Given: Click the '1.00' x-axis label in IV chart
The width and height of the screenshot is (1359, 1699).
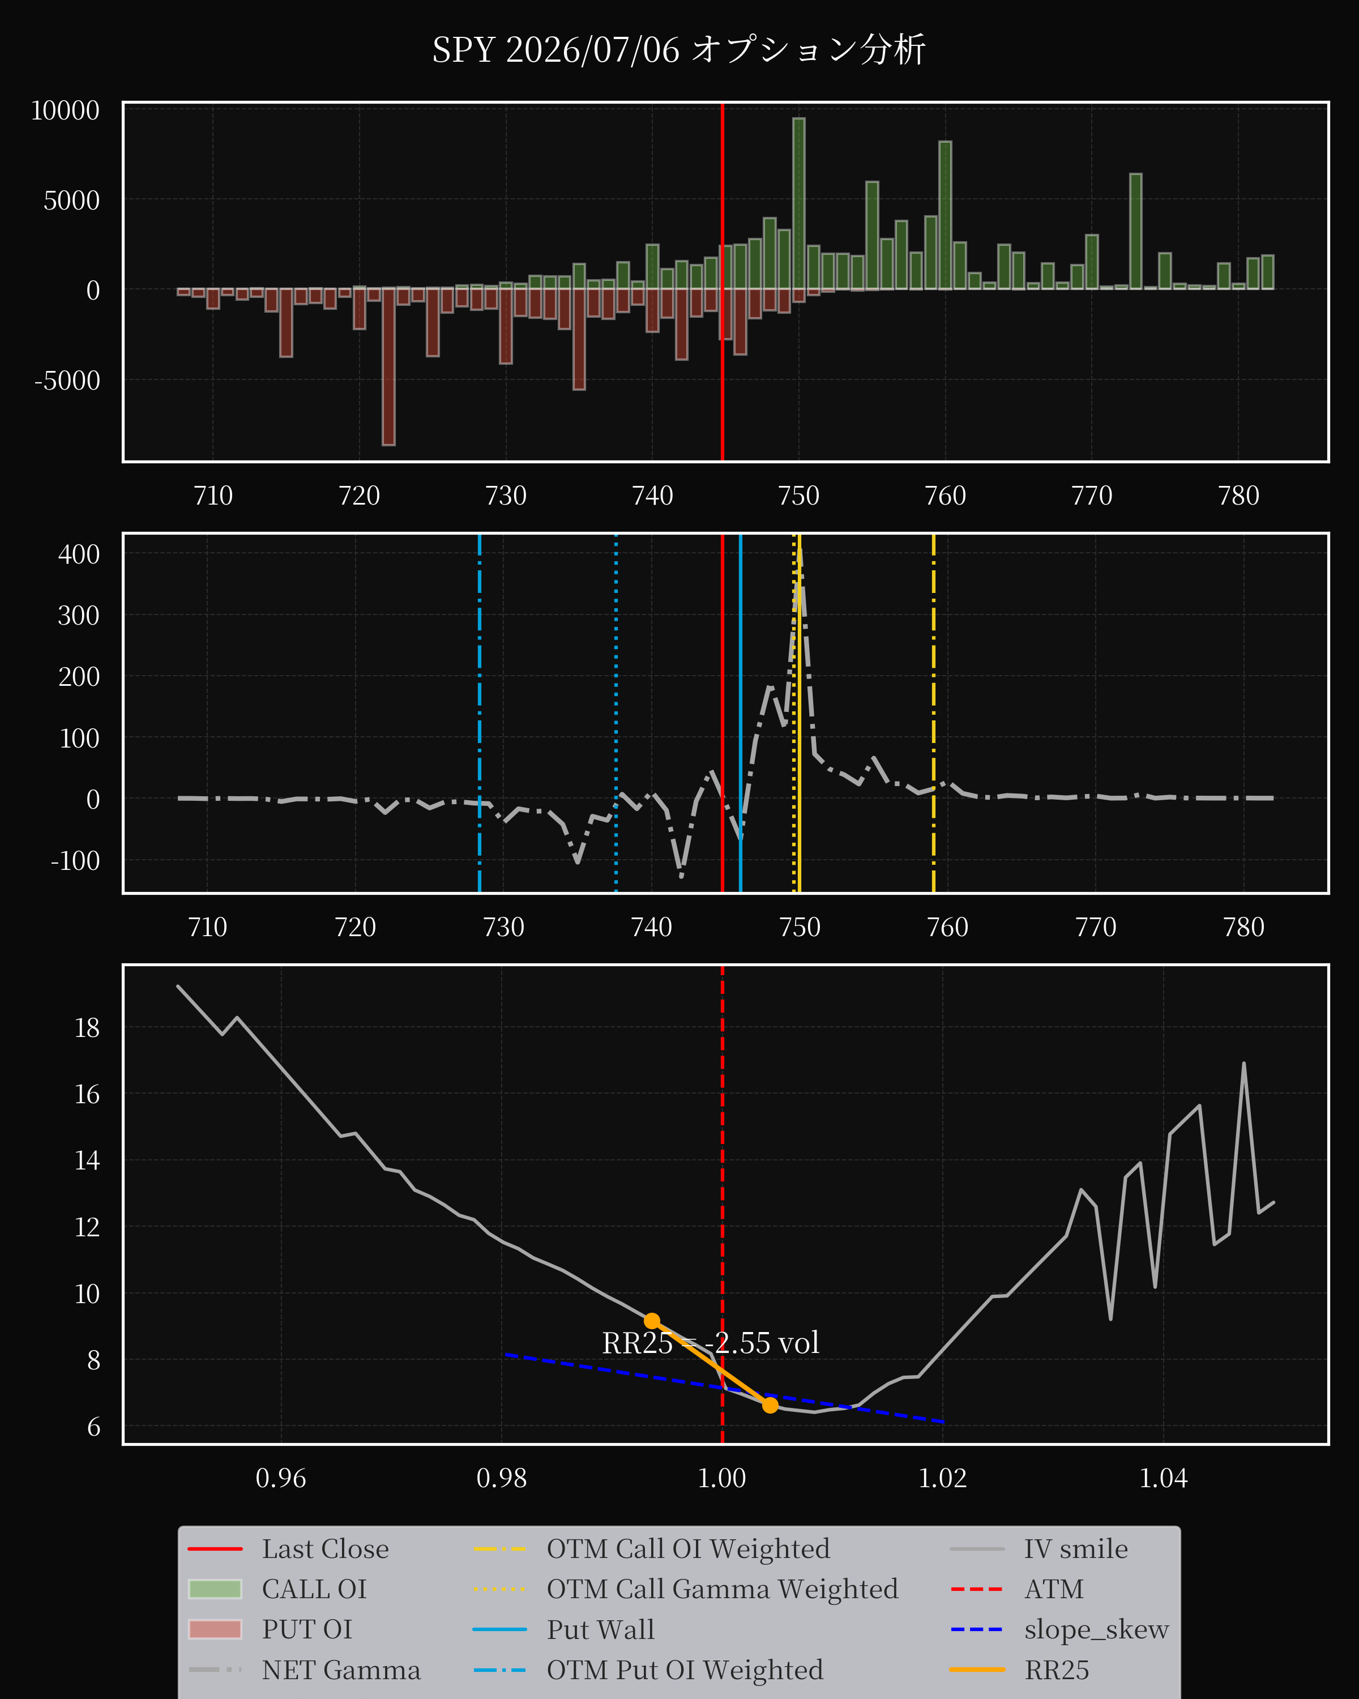Looking at the screenshot, I should [723, 1478].
